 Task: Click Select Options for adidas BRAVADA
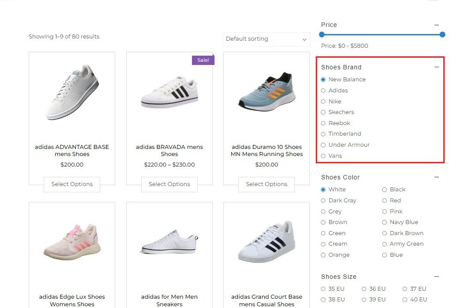coord(169,184)
